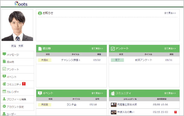View all in the お知らせ panel

click(x=170, y=13)
